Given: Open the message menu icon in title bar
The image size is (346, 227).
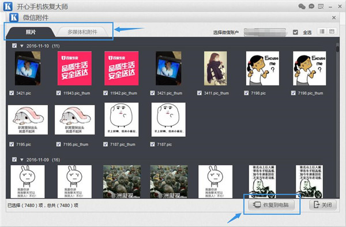Looking at the screenshot, I should tap(321, 6).
